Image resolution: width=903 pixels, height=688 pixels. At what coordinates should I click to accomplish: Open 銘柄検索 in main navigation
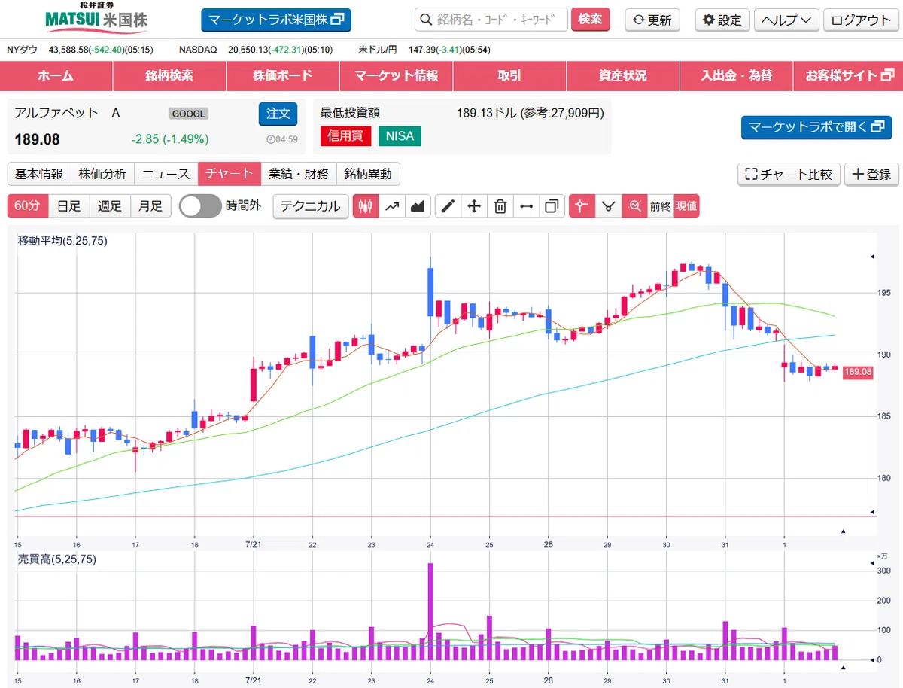pyautogui.click(x=169, y=75)
